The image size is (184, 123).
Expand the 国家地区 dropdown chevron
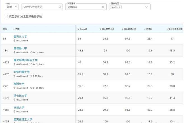click(146, 7)
